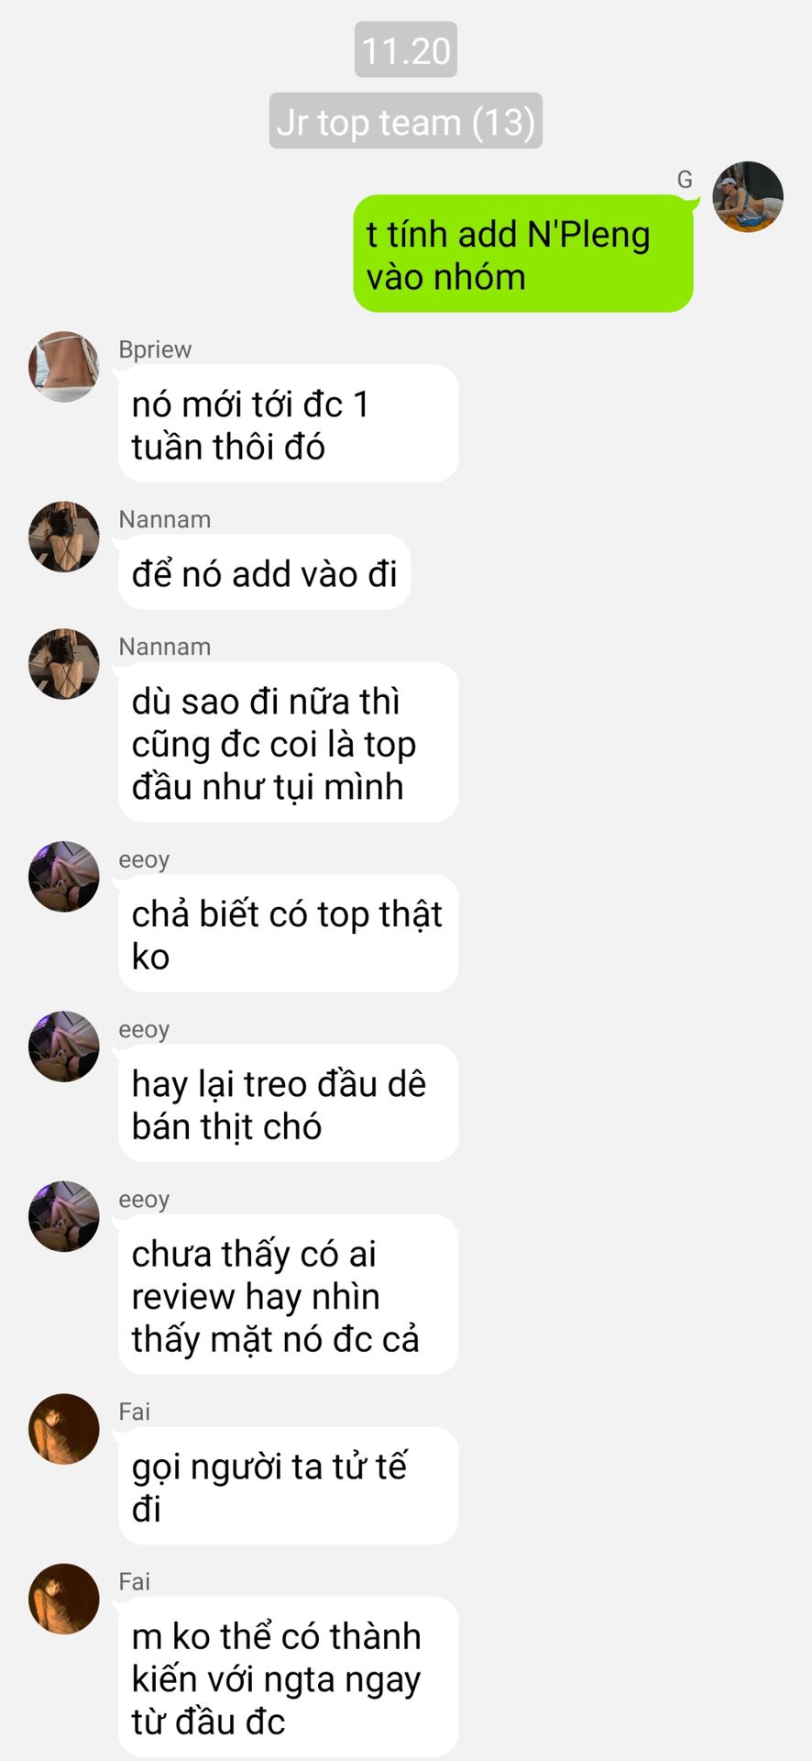Tap the 11.20 date label
812x1761 pixels.
click(x=406, y=50)
